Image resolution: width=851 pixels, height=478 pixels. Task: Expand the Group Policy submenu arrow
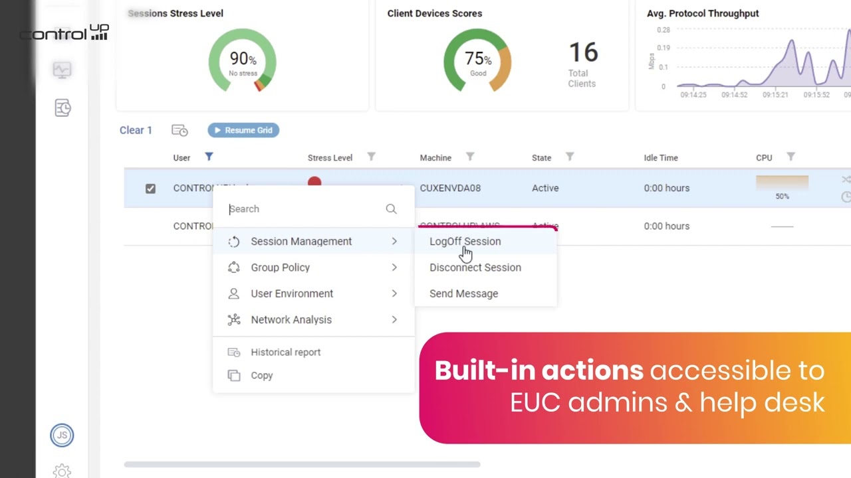pos(394,268)
